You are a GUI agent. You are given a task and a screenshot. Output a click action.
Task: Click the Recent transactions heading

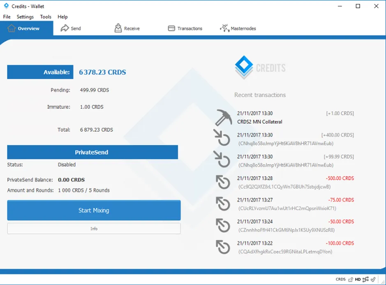pos(260,95)
